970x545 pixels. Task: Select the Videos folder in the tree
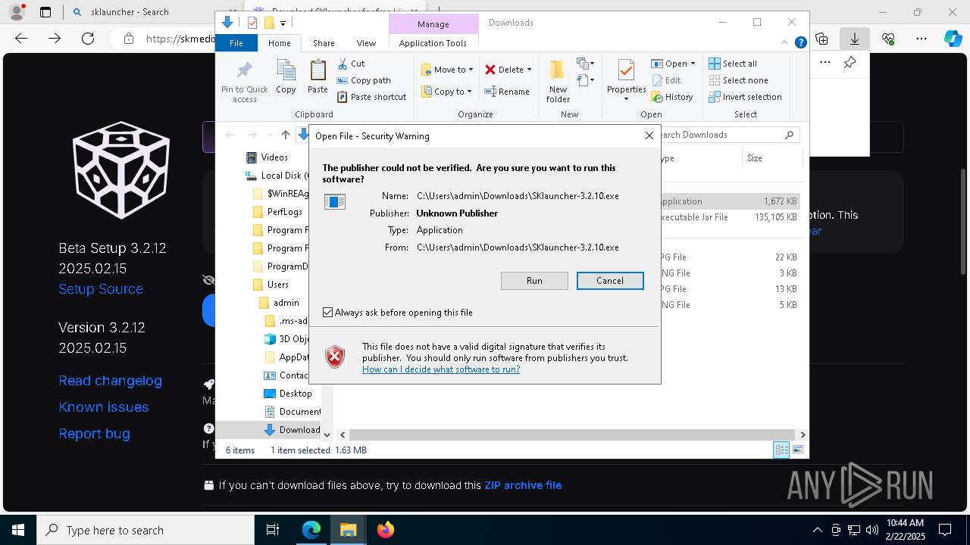pyautogui.click(x=268, y=157)
